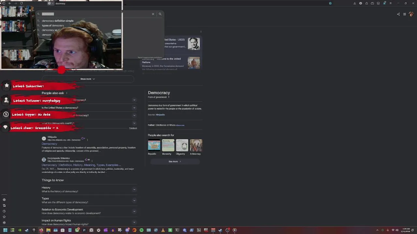Click 'See more' under People also search for
The height and width of the screenshot is (234, 417).
coord(175,162)
